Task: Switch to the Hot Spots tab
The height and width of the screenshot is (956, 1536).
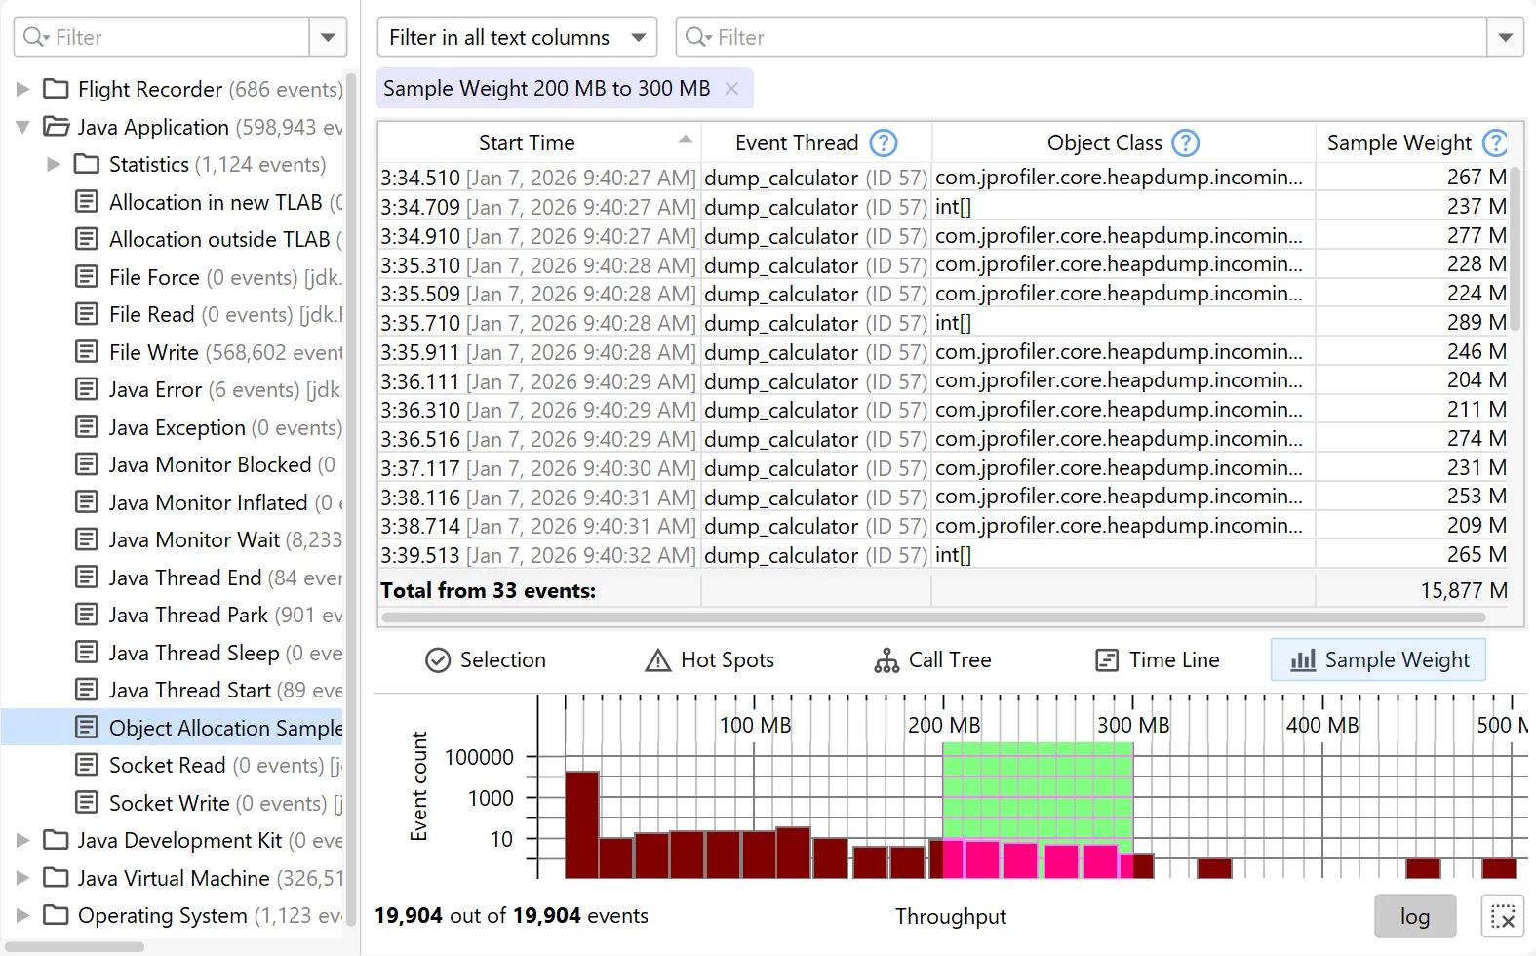Action: coord(710,660)
